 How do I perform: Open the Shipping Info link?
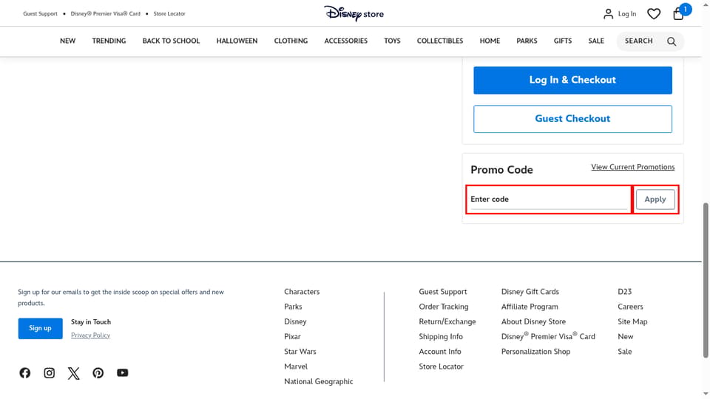(441, 337)
